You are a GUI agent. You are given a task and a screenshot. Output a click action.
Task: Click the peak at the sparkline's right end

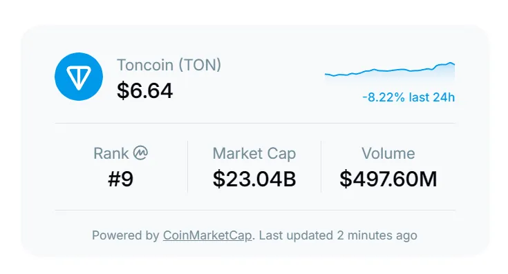pos(451,63)
